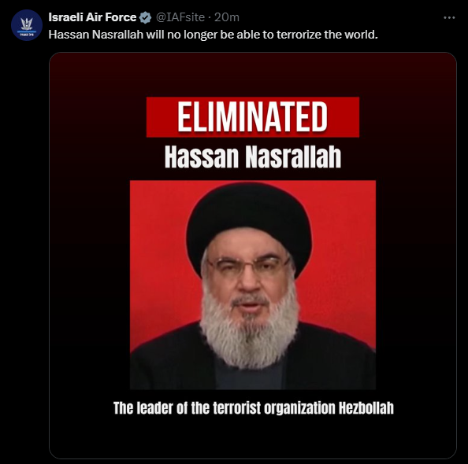Click the white Hassan Nasrallah heading in image

coord(253,157)
